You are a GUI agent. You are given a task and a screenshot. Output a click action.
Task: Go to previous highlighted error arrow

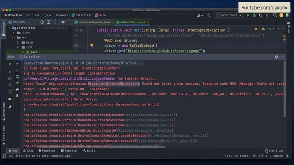(278, 28)
